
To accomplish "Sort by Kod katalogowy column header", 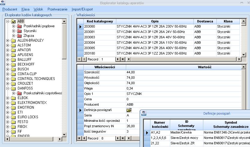I will click(x=100, y=21).
